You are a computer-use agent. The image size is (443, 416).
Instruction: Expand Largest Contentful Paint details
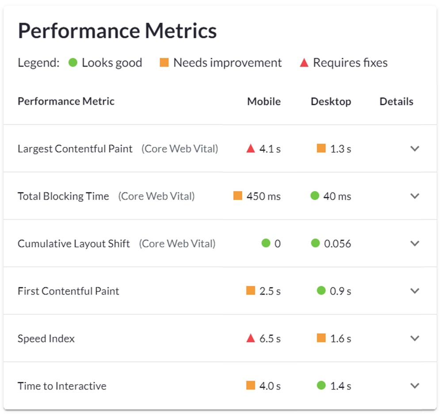pyautogui.click(x=414, y=149)
